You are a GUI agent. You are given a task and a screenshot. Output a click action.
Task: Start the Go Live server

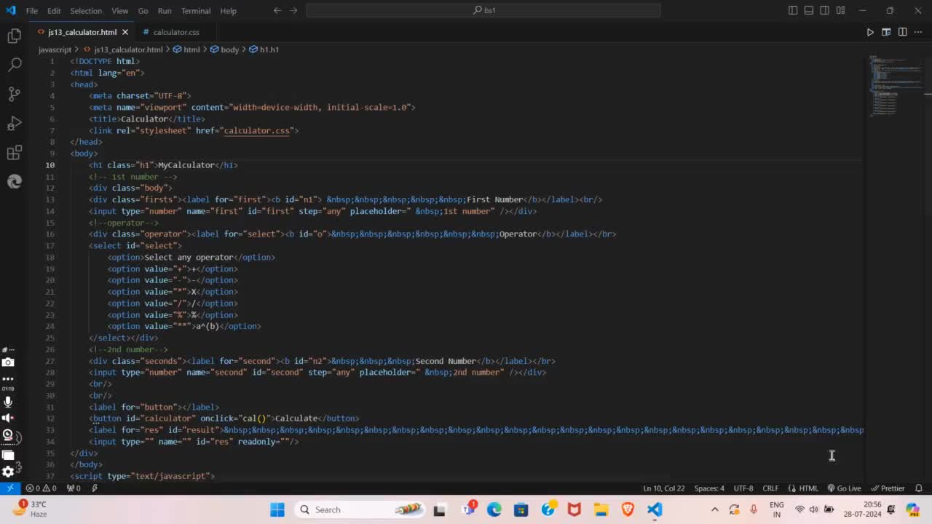point(845,488)
